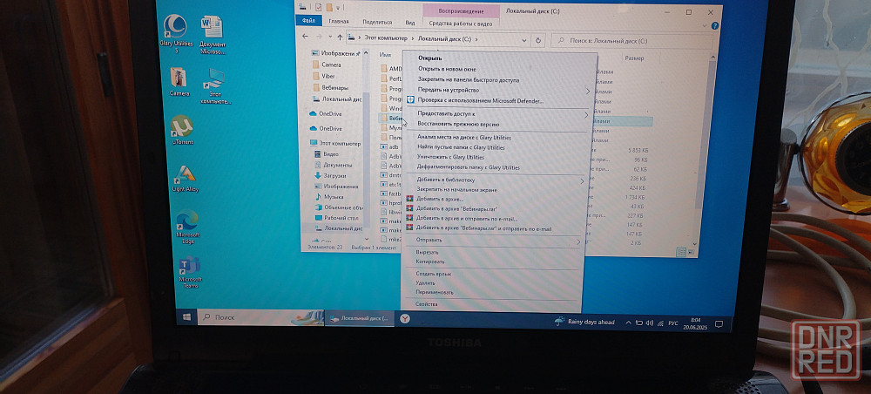Open the Microsoft Word document on desktop
The width and height of the screenshot is (871, 394).
pyautogui.click(x=213, y=35)
